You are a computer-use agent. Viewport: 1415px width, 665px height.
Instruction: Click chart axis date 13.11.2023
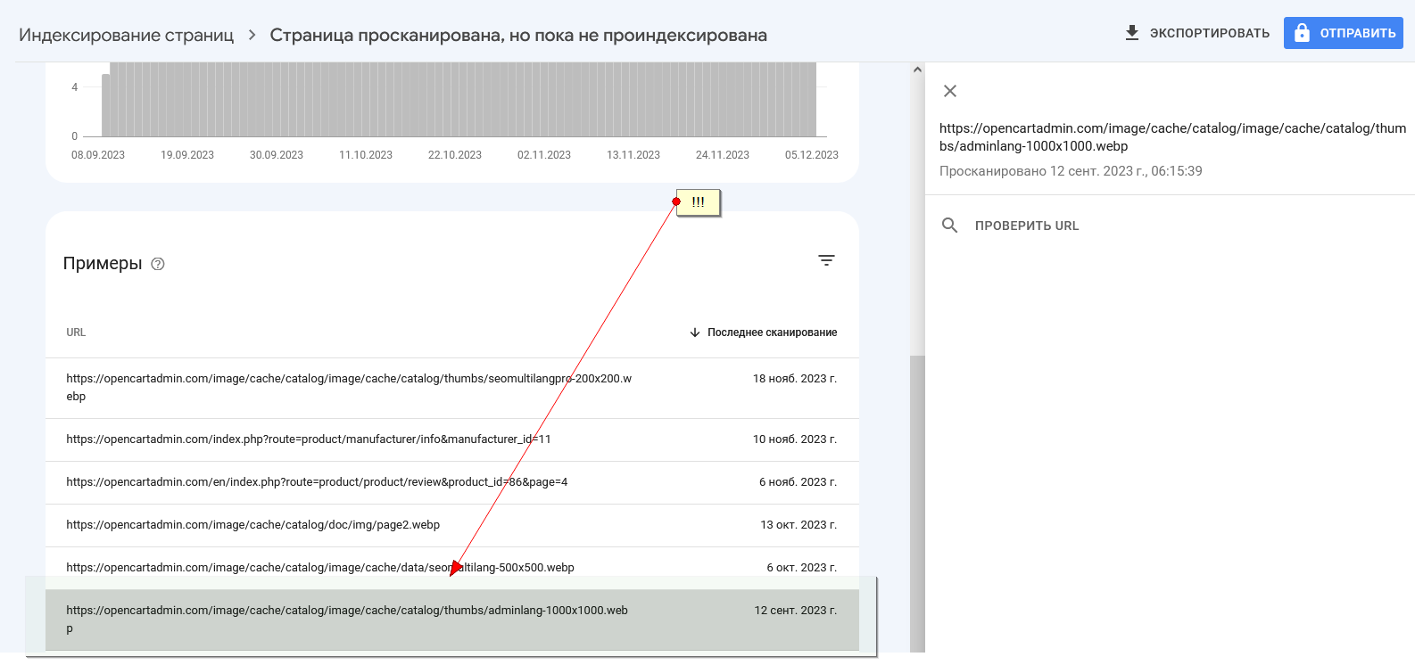coord(633,155)
